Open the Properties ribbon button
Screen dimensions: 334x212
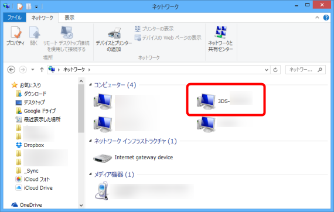click(x=16, y=36)
